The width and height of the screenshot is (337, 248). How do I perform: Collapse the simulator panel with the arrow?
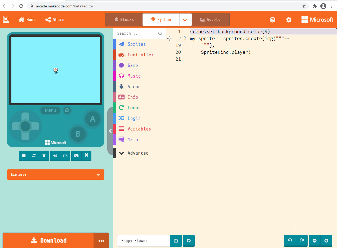coord(110,130)
